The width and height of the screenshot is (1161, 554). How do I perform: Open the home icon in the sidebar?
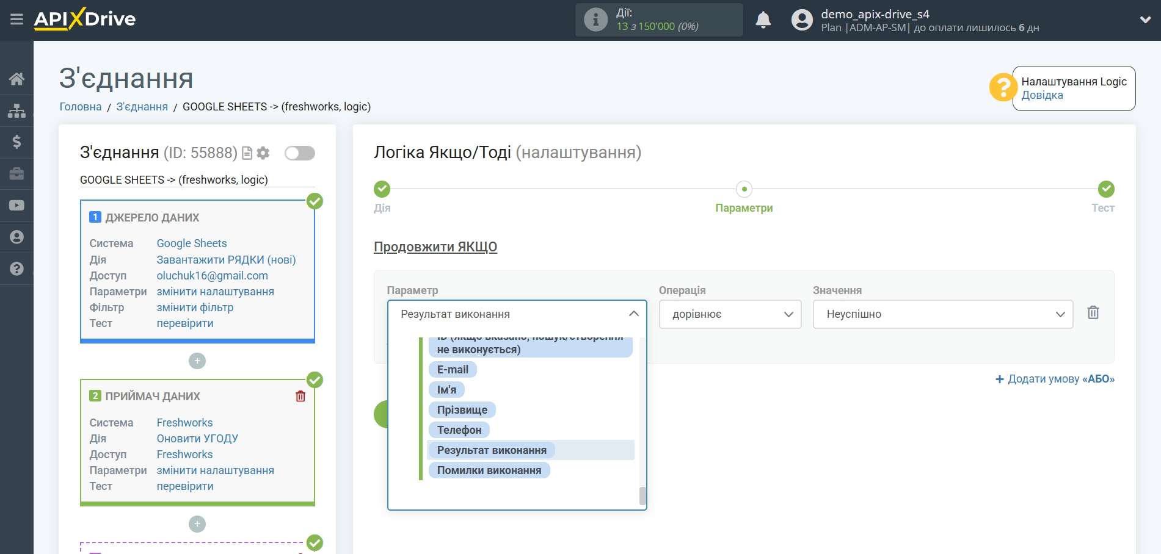coord(16,79)
